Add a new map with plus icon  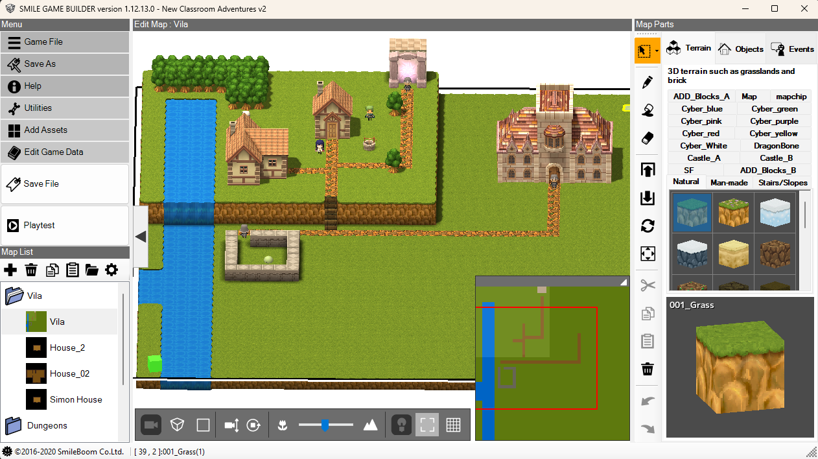(x=10, y=270)
